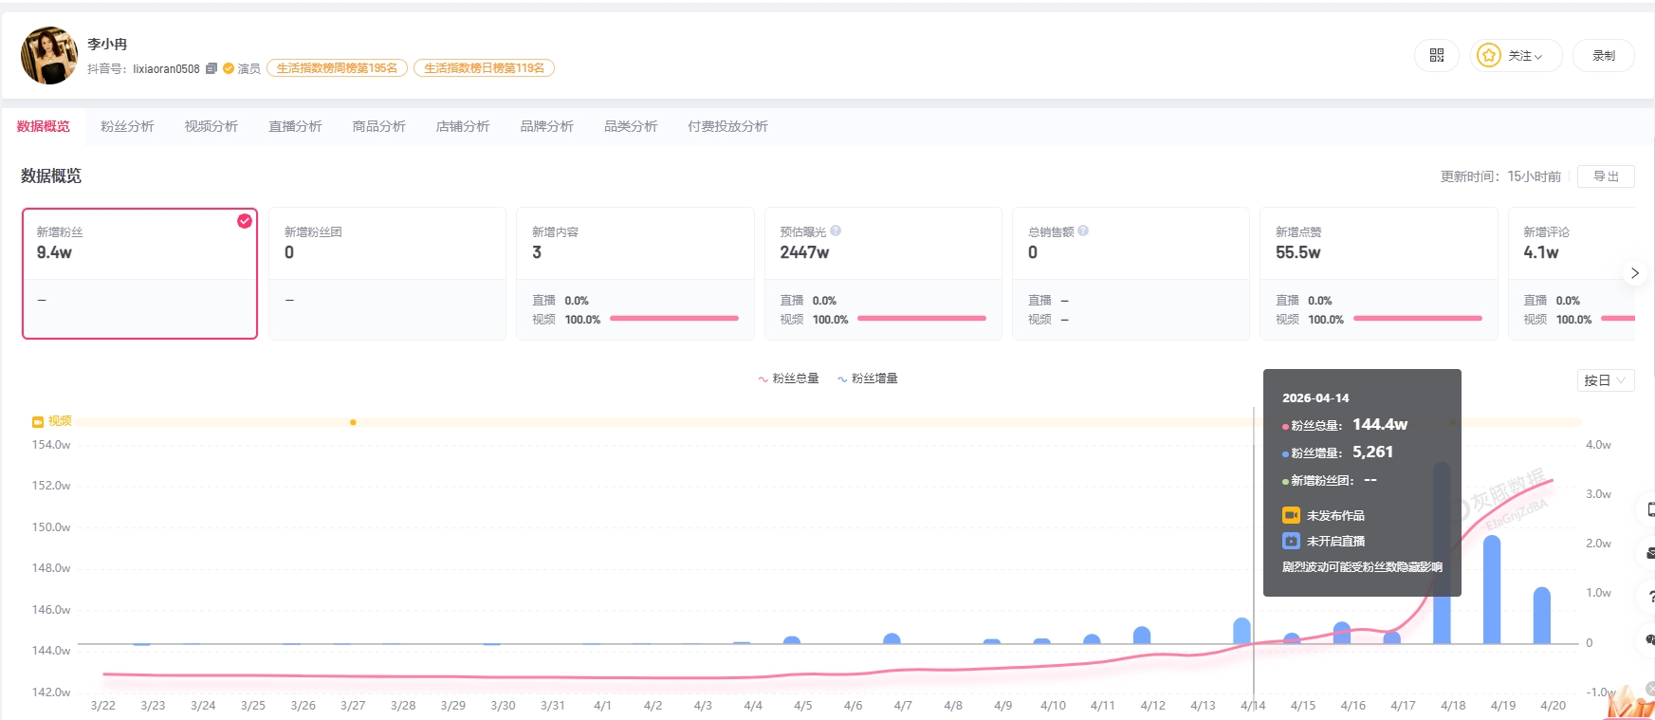Screen dimensions: 1655x720
Task: Switch to the 直播分析 tab
Action: pos(295,126)
